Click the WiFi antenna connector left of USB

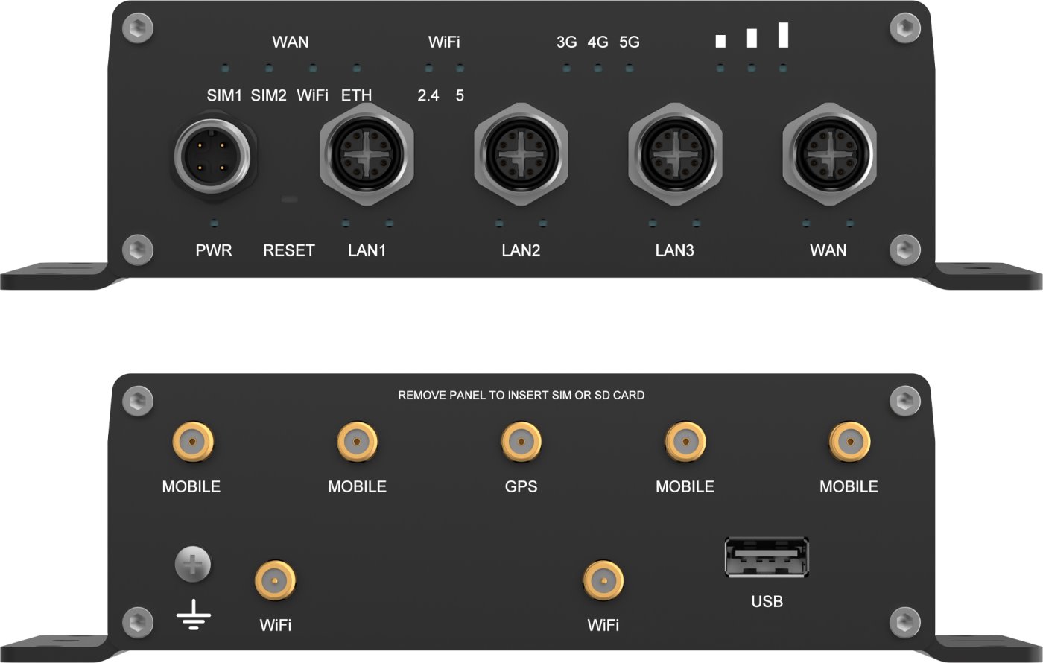coord(603,581)
